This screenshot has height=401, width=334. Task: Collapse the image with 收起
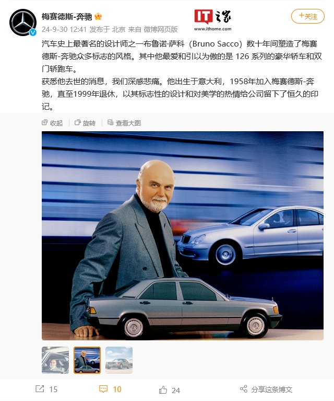click(x=52, y=123)
